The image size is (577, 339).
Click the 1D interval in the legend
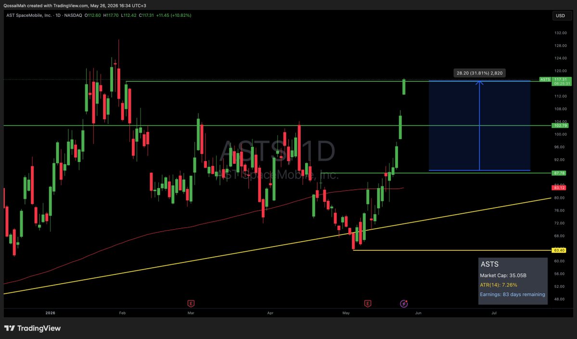58,15
